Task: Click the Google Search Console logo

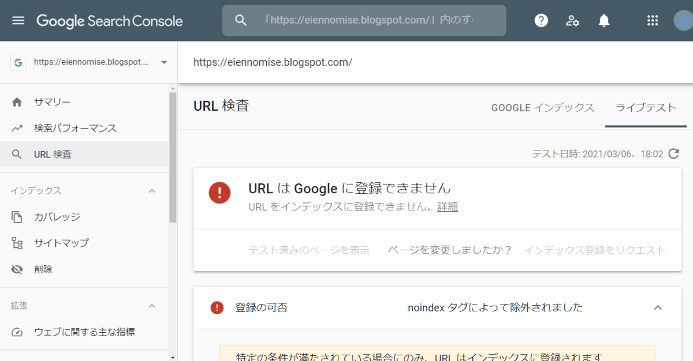Action: (x=110, y=21)
